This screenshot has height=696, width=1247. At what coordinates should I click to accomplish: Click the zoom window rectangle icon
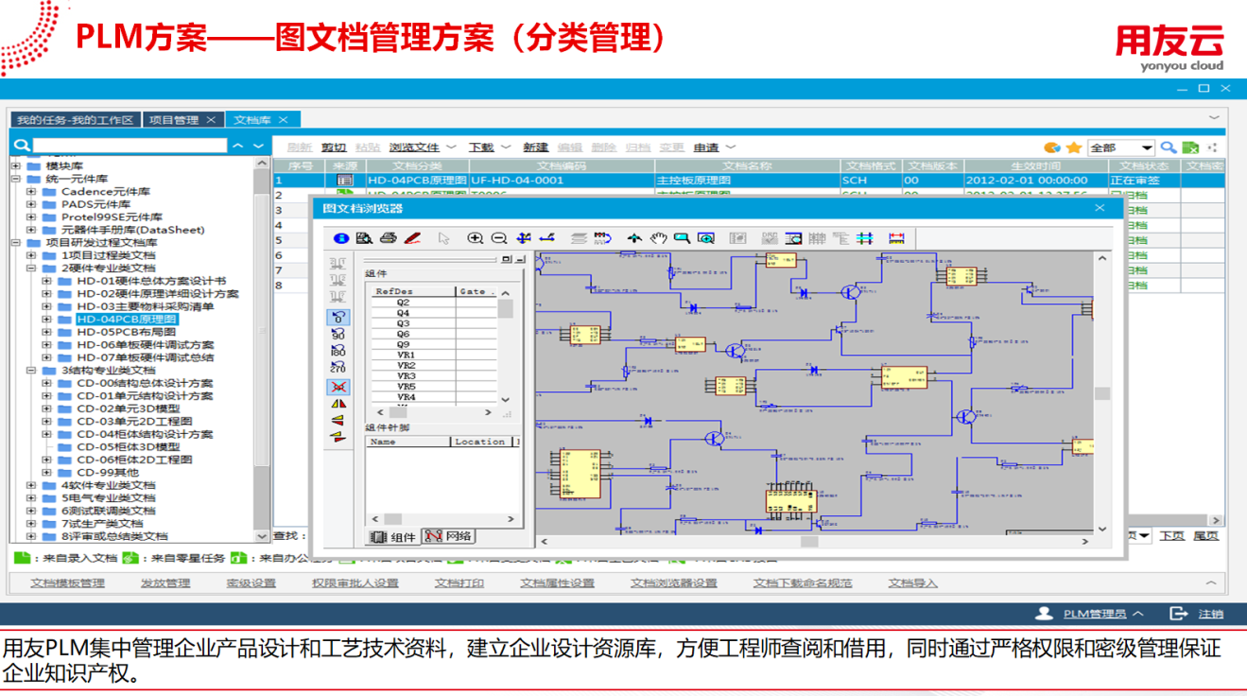tap(682, 239)
